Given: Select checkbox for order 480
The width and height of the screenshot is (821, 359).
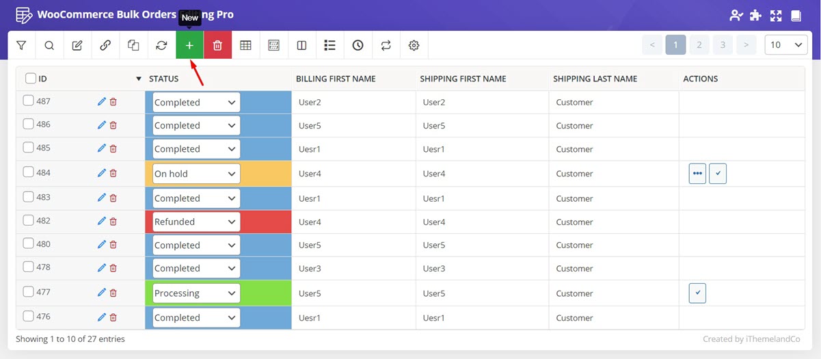Looking at the screenshot, I should (28, 243).
